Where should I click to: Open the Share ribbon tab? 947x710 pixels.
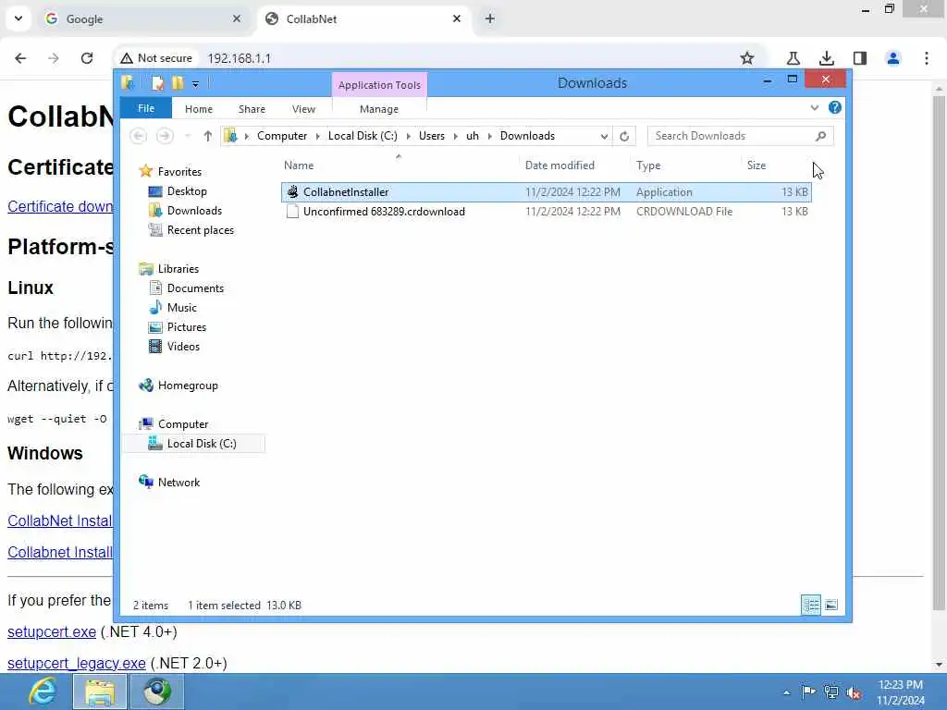coord(252,109)
